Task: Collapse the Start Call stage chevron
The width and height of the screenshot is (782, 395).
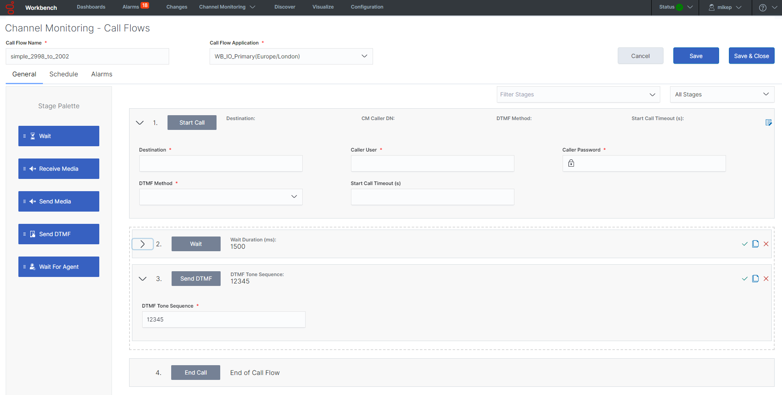Action: 140,122
